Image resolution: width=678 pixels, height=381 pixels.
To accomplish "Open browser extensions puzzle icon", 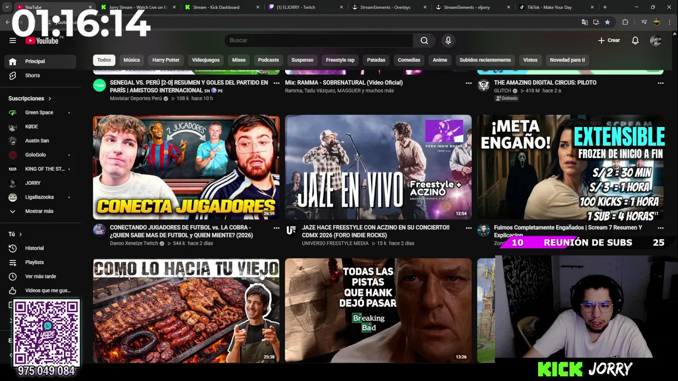I will [625, 22].
